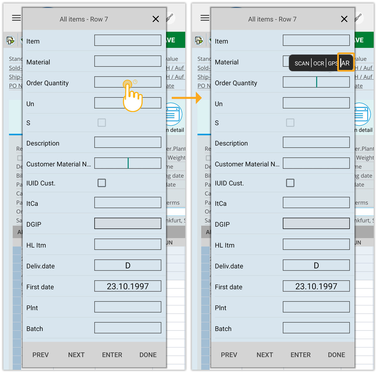Pick GPS in the input popup
This screenshot has height=373, width=377.
click(x=332, y=63)
